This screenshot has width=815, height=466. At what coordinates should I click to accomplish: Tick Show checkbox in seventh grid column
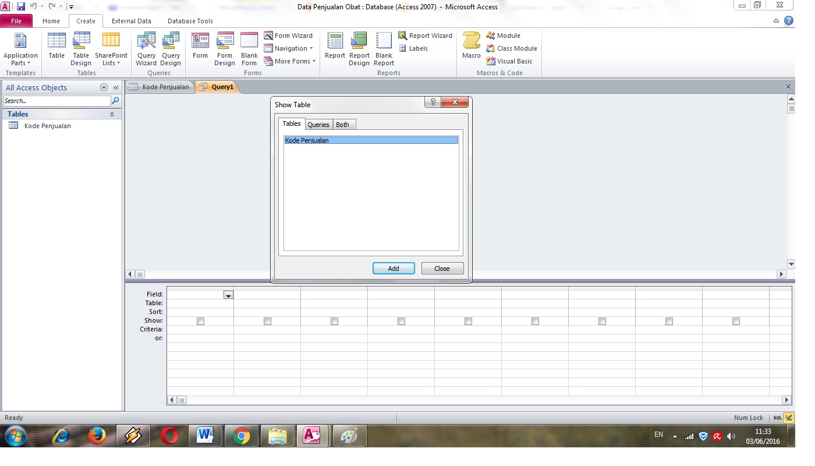click(x=602, y=321)
